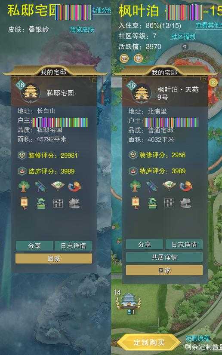Image resolution: width=222 pixels, height=355 pixels.
Task: Click the round 定 badge under 活跃值
Action: (124, 58)
